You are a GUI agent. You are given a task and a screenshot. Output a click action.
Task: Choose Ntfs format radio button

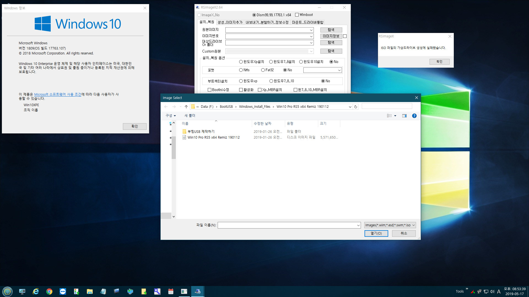[244, 70]
